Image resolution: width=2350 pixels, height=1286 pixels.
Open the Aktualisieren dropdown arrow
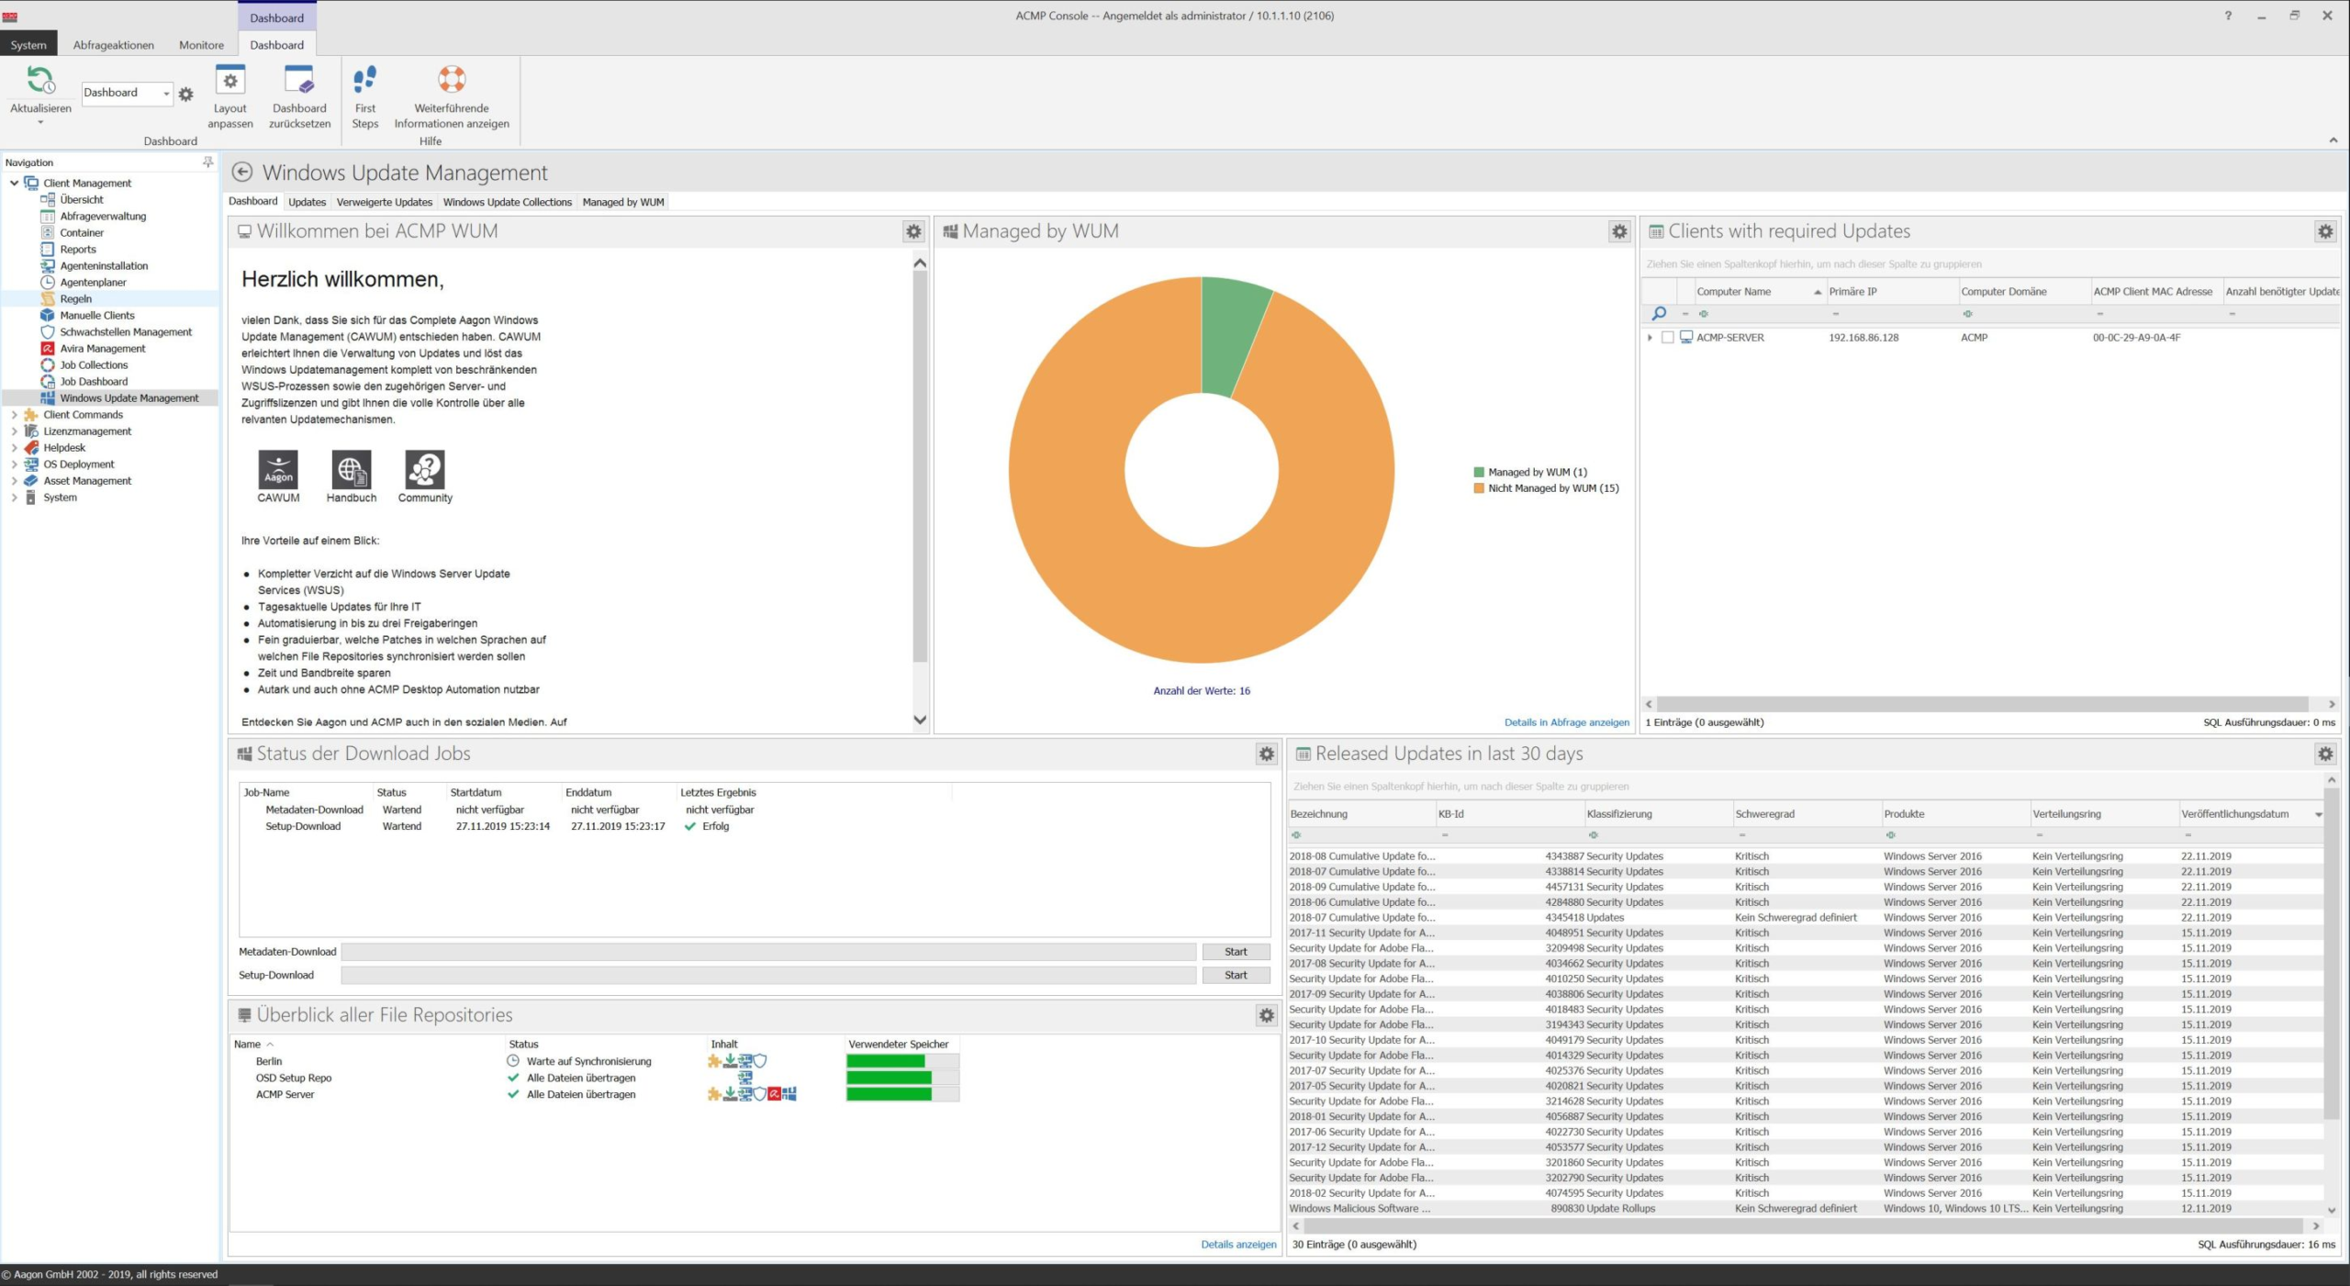(40, 122)
